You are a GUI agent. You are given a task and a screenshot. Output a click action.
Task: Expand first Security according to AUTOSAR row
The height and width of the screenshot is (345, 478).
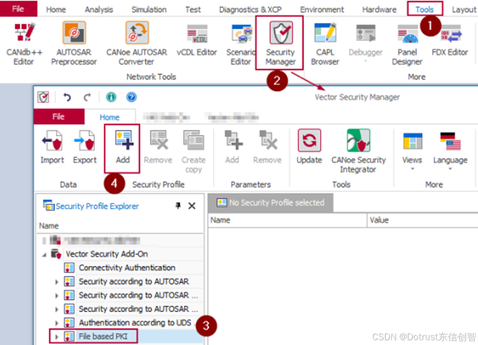(56, 282)
